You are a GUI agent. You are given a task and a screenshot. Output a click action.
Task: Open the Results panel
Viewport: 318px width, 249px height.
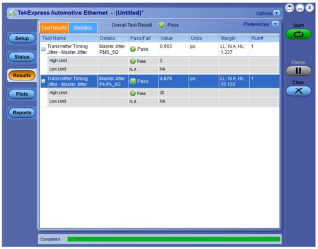tap(22, 76)
